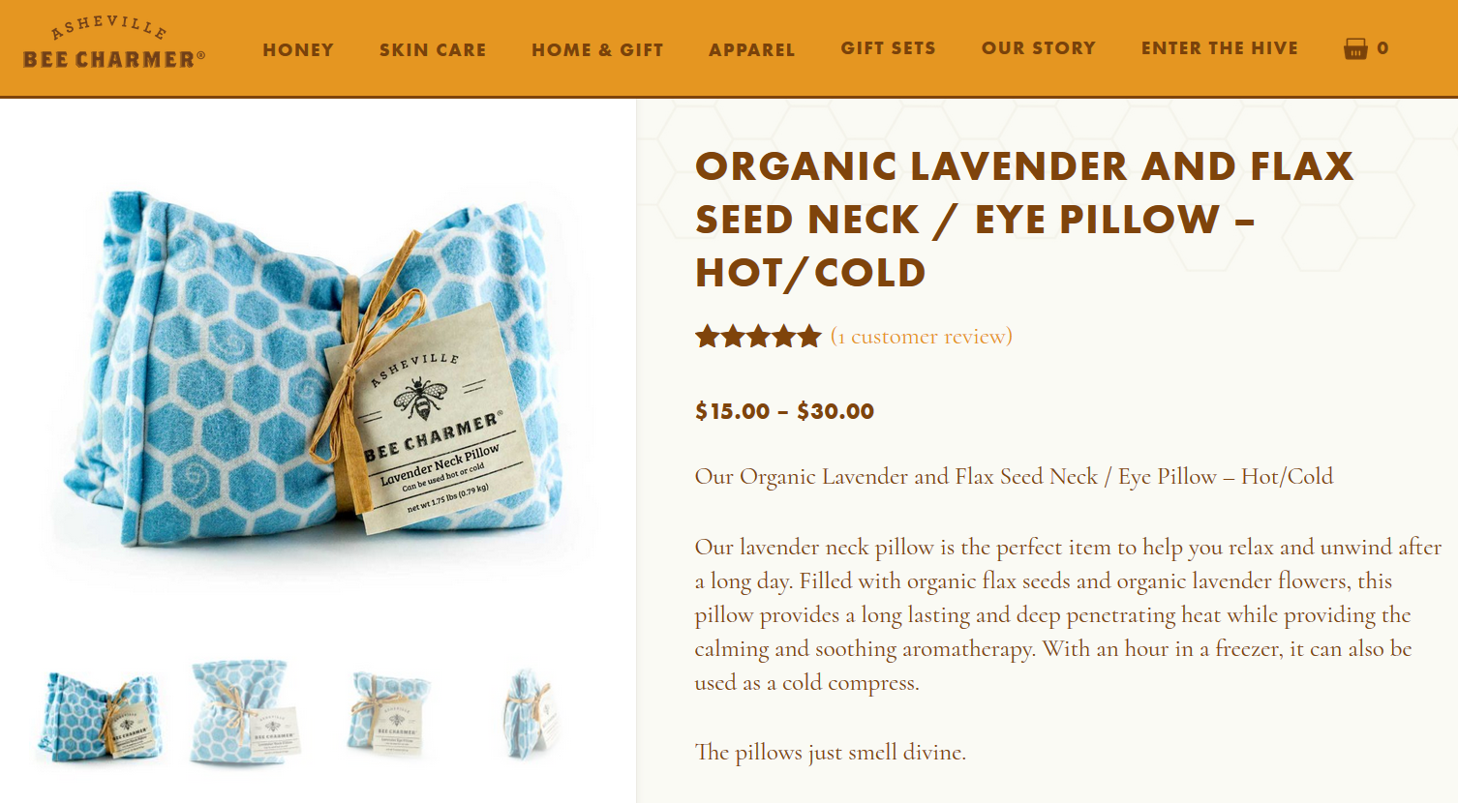1458x803 pixels.
Task: Read the 1 customer review link
Action: tap(922, 337)
